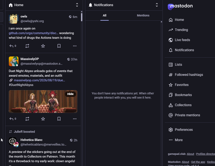The height and width of the screenshot is (166, 215).
Task: Reply to the MassivelyOP post
Action: point(13,119)
